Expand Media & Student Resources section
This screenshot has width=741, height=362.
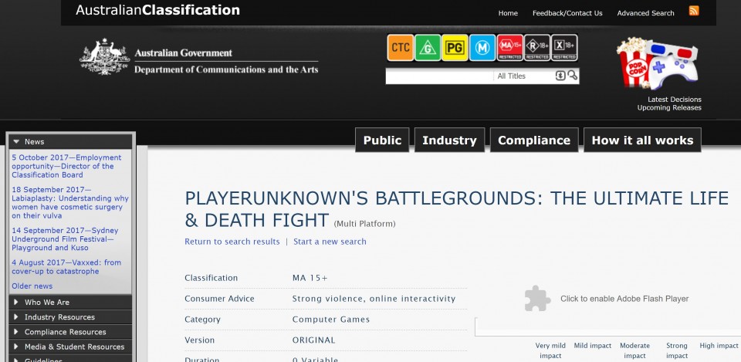(70, 347)
